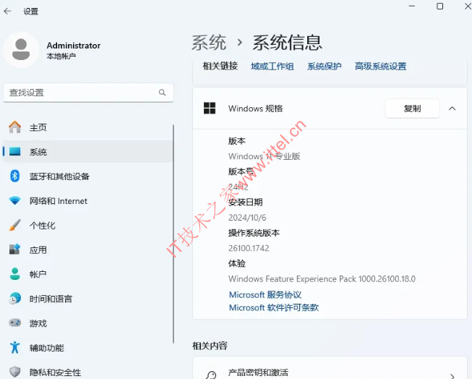The height and width of the screenshot is (379, 472).
Task: Click OS build value 26100.1742
Action: click(x=249, y=248)
